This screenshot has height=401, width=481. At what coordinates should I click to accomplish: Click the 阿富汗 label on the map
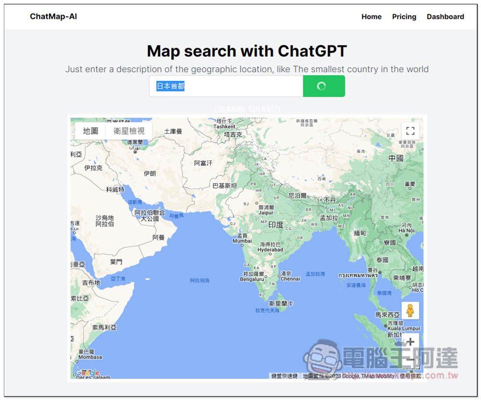(x=203, y=163)
